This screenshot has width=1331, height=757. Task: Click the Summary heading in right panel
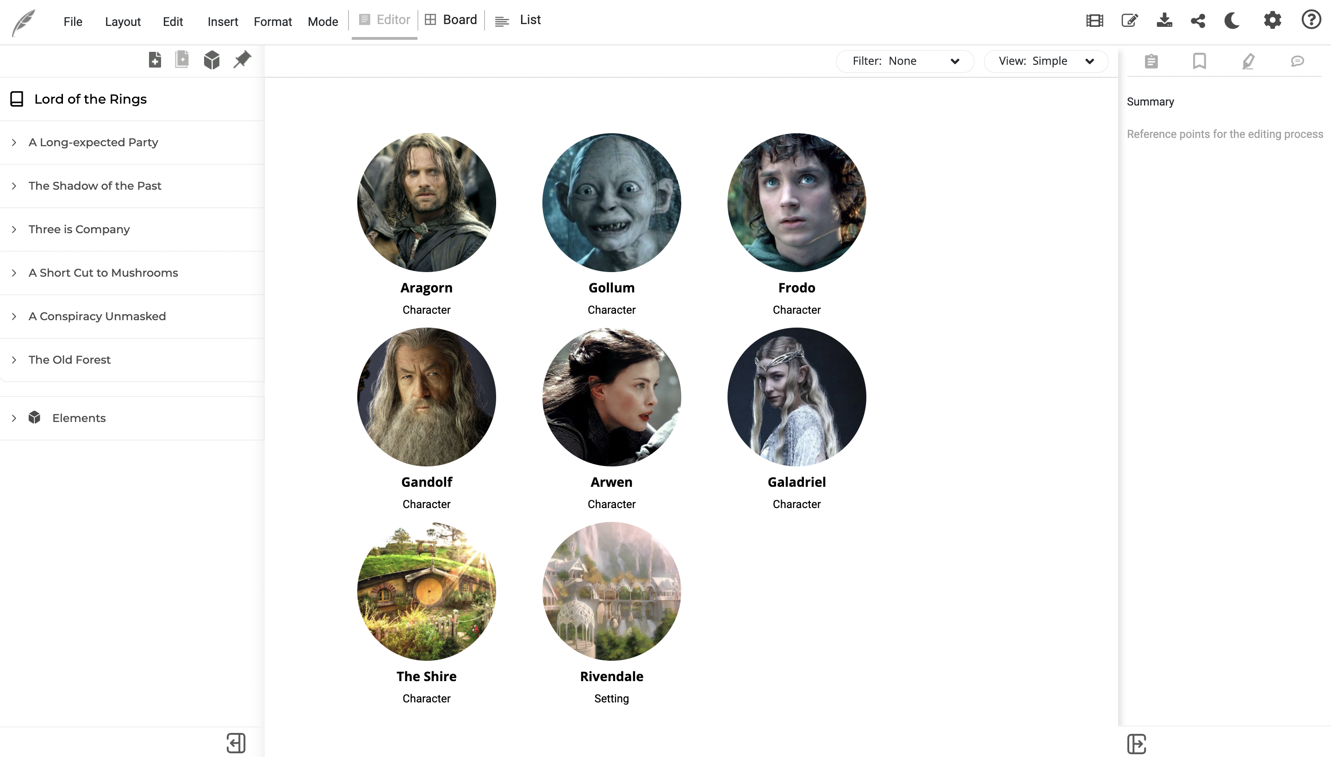pos(1150,101)
